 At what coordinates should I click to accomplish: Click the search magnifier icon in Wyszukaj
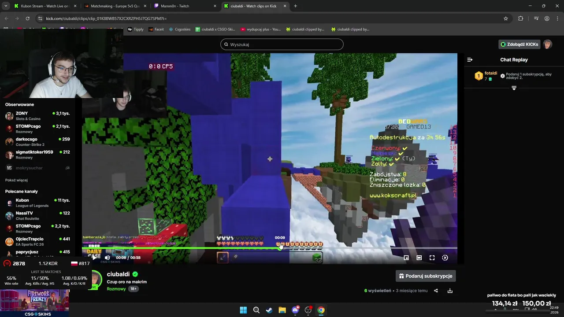coord(226,44)
